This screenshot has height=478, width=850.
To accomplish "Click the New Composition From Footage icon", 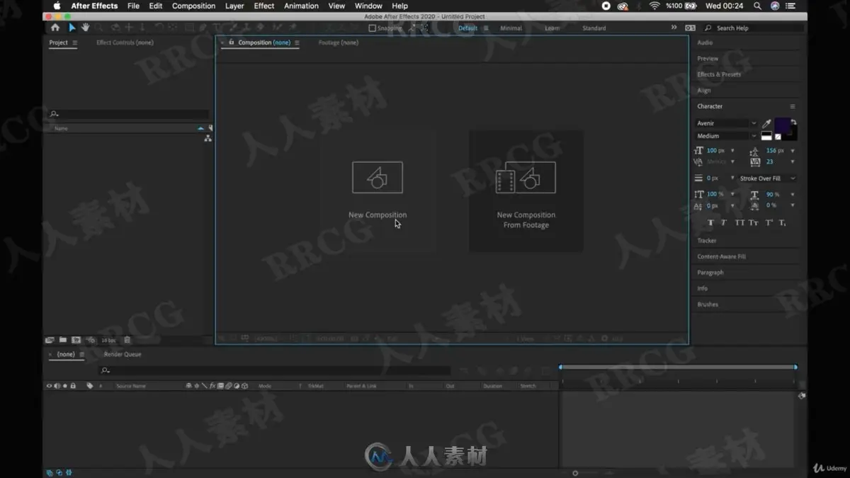I will (526, 177).
